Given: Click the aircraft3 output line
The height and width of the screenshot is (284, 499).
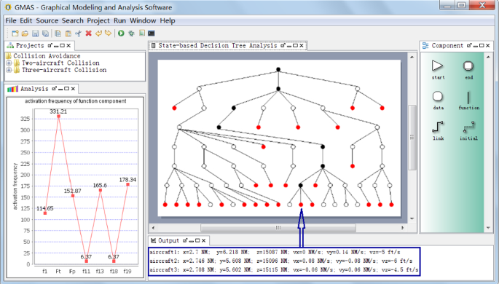Looking at the screenshot, I should 284,269.
